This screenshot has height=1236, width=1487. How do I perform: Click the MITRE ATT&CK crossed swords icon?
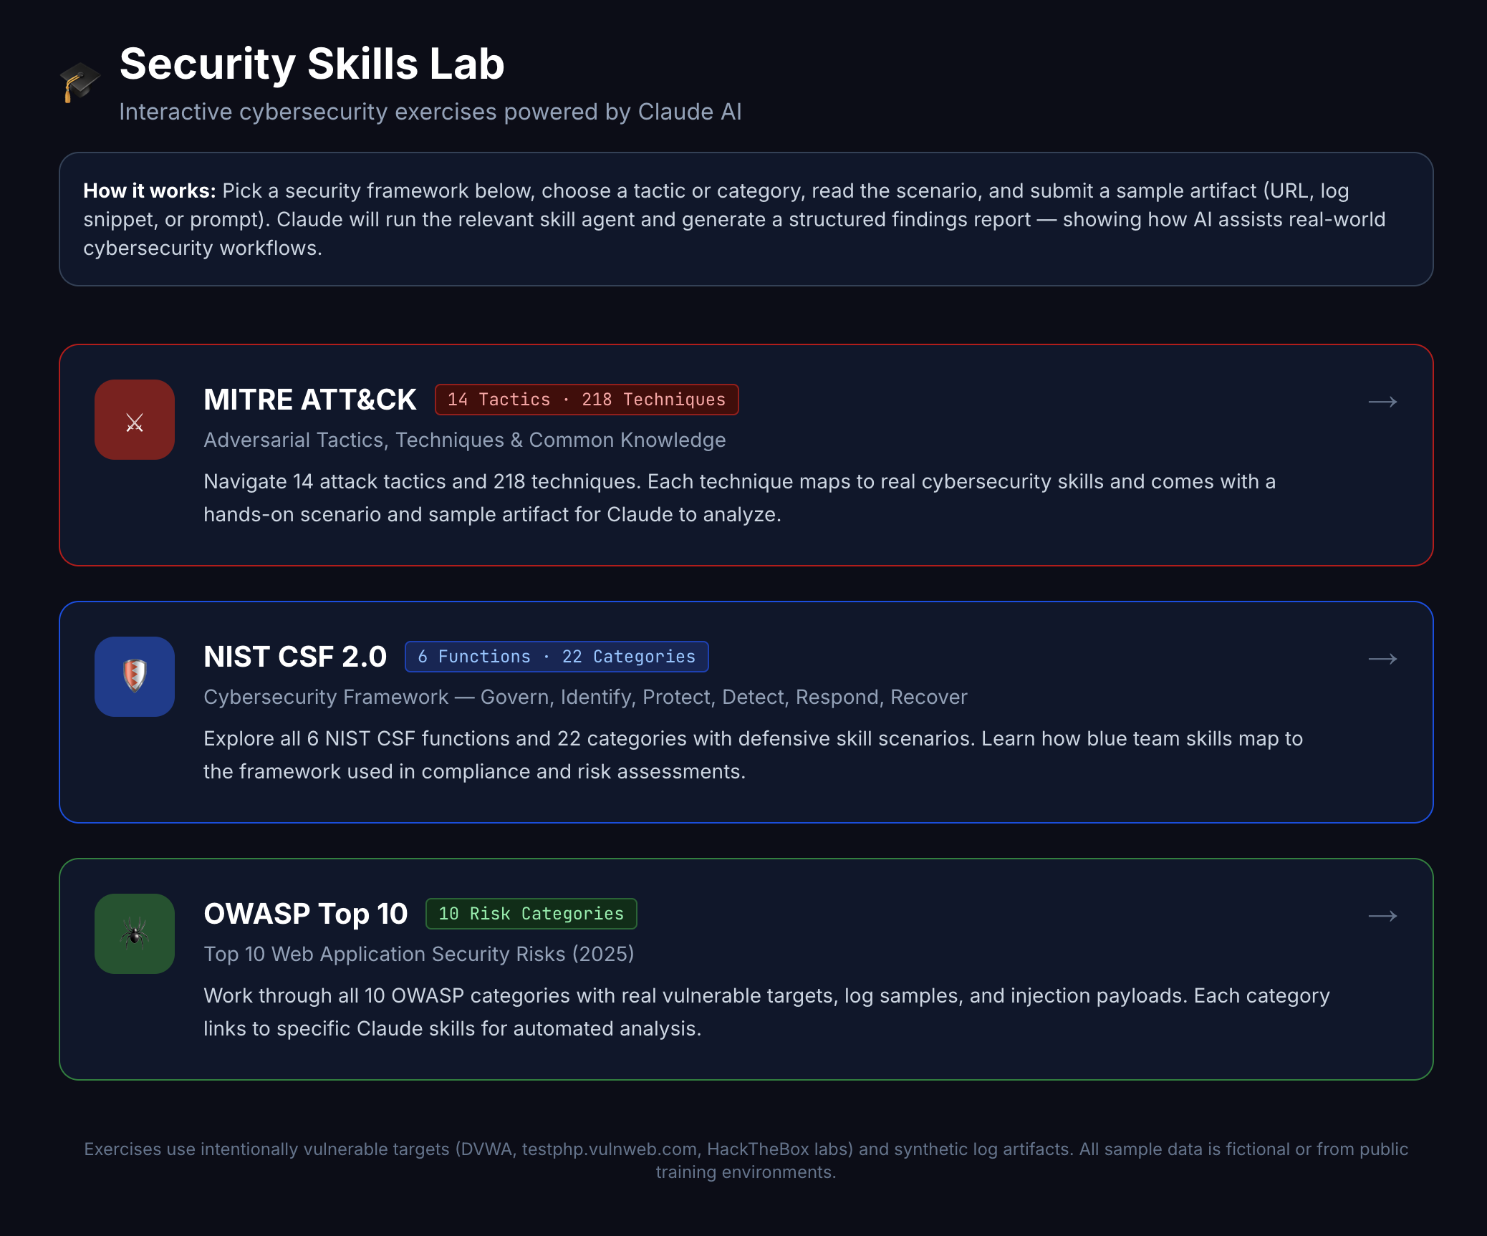pyautogui.click(x=135, y=420)
